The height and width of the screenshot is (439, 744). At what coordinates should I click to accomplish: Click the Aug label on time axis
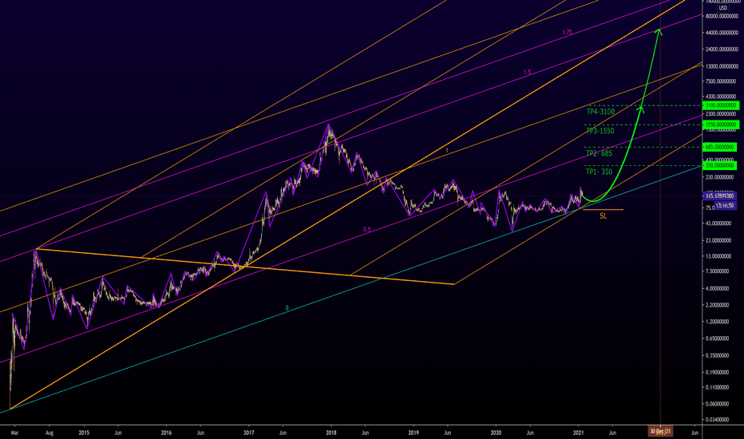coord(49,433)
